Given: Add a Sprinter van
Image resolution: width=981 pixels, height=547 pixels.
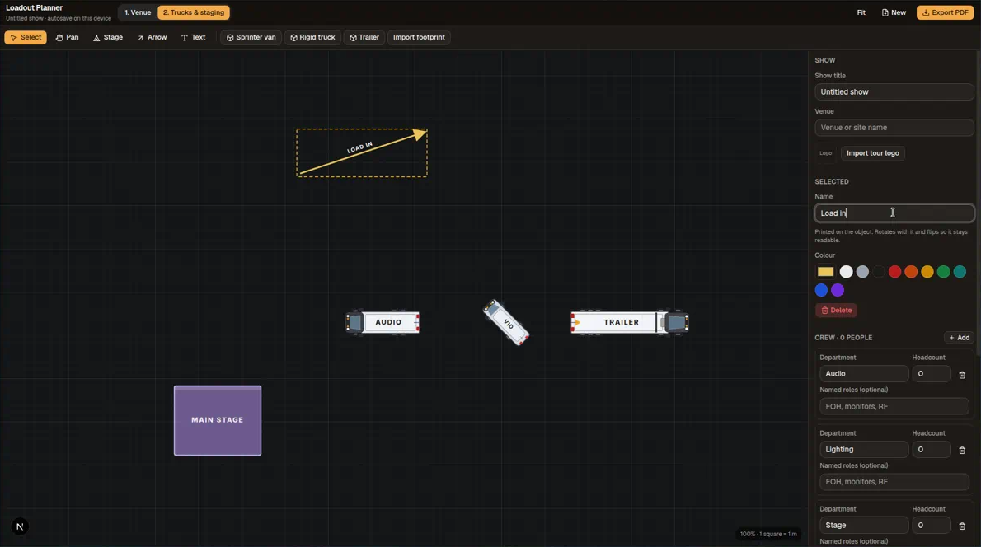Looking at the screenshot, I should tap(251, 38).
